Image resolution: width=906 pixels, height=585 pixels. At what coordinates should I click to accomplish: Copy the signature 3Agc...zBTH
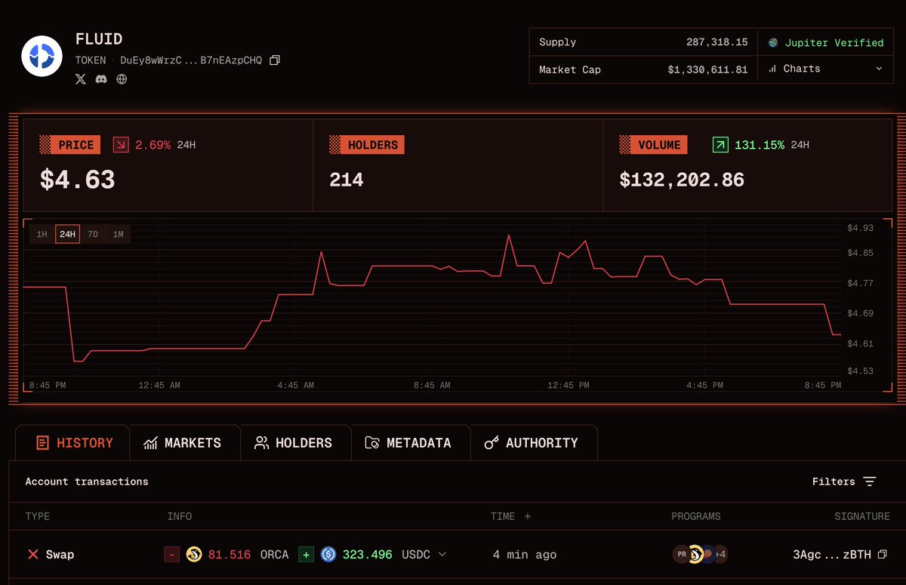[883, 554]
